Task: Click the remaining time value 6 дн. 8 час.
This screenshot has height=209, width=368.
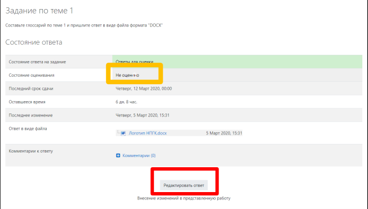Action: tap(126, 102)
